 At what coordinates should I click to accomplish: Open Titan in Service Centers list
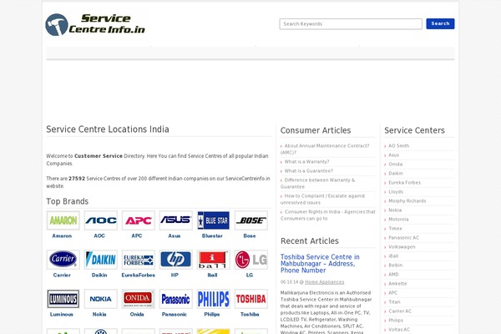394,302
